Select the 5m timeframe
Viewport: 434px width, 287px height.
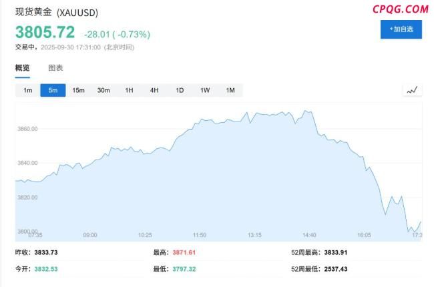click(53, 90)
